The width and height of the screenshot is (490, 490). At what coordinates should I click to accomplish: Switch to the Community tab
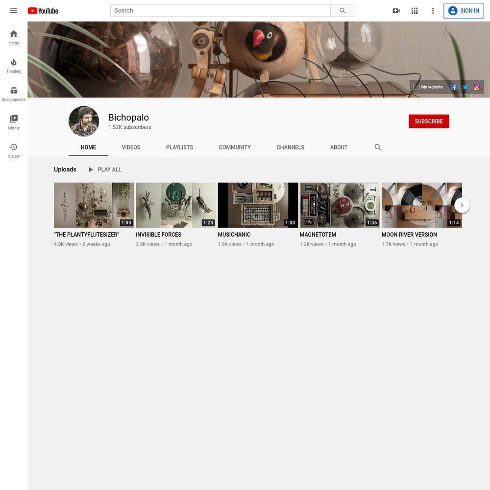[x=235, y=147]
